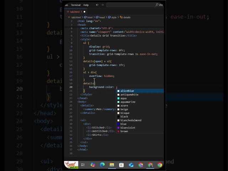The image size is (228, 171).
Task: Open Microsoft Store from taskbar
Action: click(x=121, y=165)
